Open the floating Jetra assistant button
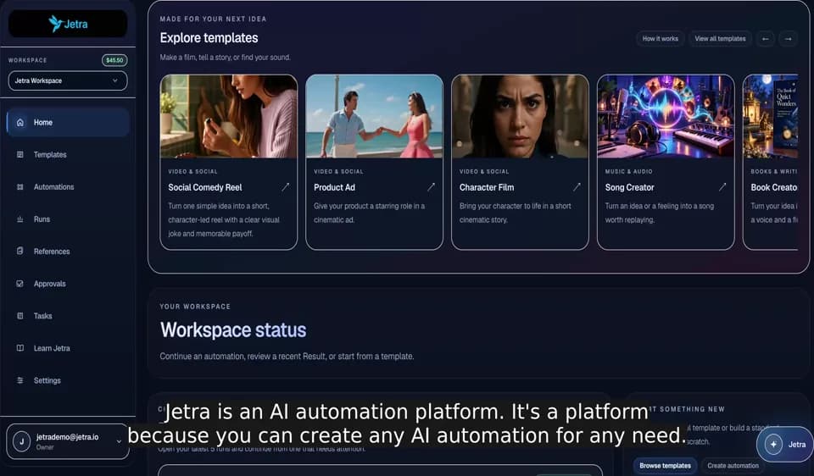The image size is (814, 476). (x=785, y=445)
